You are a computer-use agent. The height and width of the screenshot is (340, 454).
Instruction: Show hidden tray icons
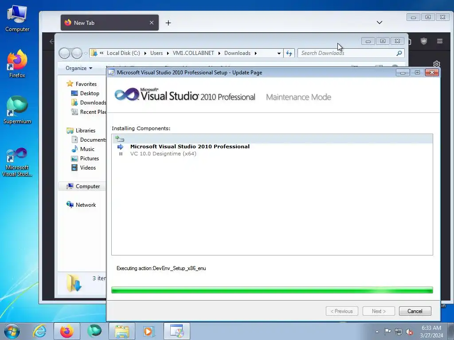tap(377, 332)
